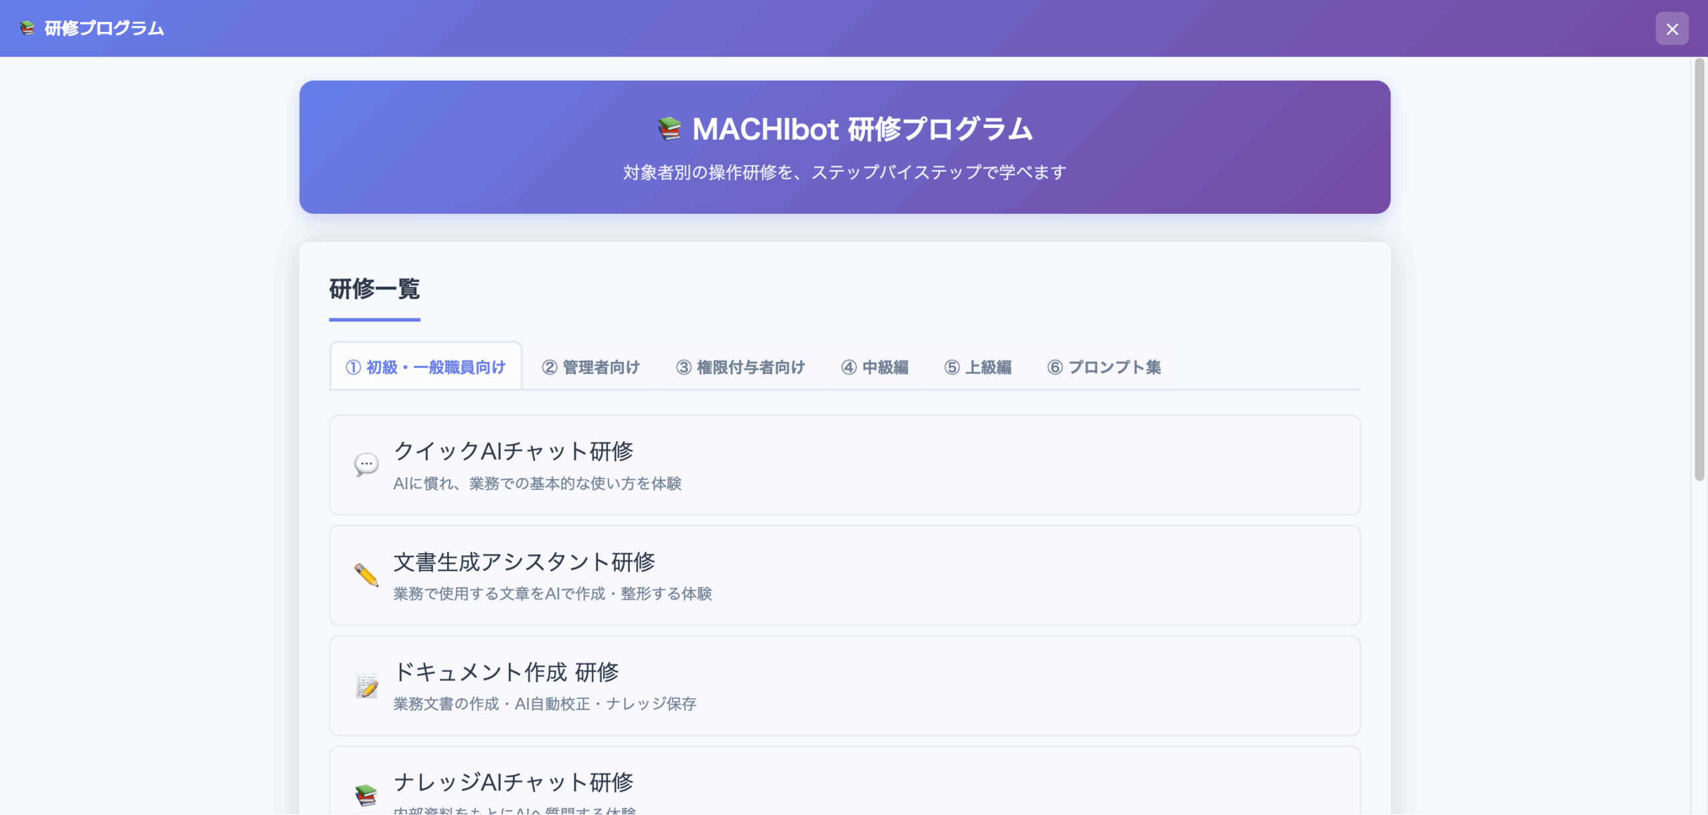Select the ⑥ プロンプト集 tab
1708x815 pixels.
pos(1104,367)
